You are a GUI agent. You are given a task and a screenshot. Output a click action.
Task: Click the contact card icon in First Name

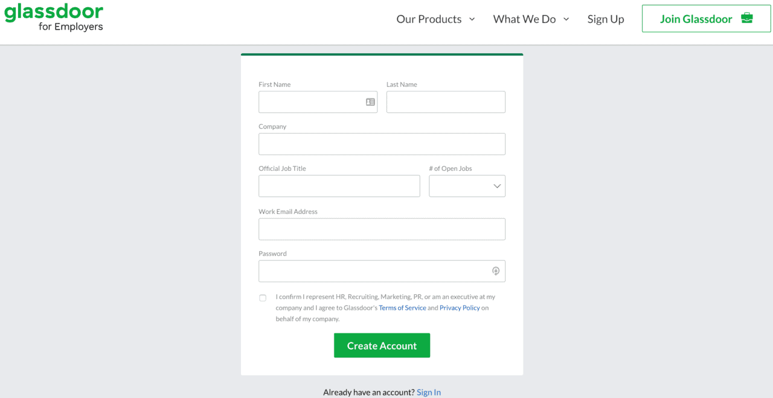pos(370,102)
